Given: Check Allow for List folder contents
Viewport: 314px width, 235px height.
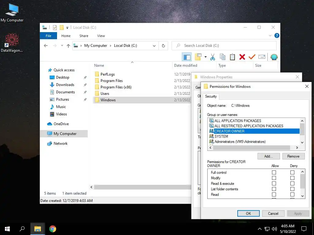Looking at the screenshot, I should click(274, 189).
